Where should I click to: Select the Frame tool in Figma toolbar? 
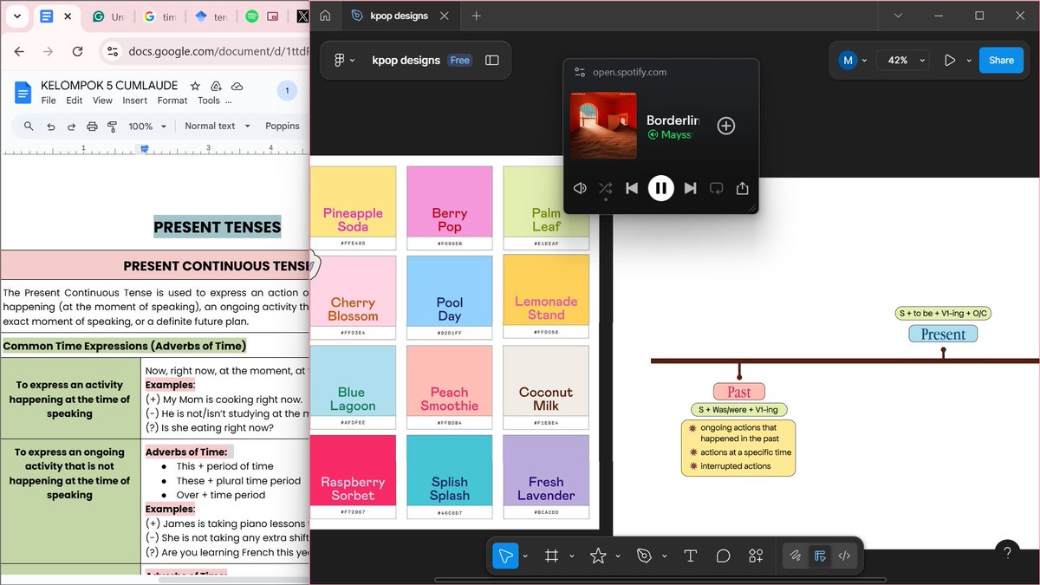click(551, 556)
